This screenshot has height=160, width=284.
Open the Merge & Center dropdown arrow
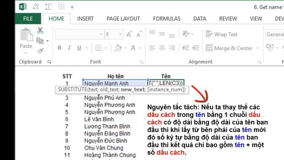point(258,48)
